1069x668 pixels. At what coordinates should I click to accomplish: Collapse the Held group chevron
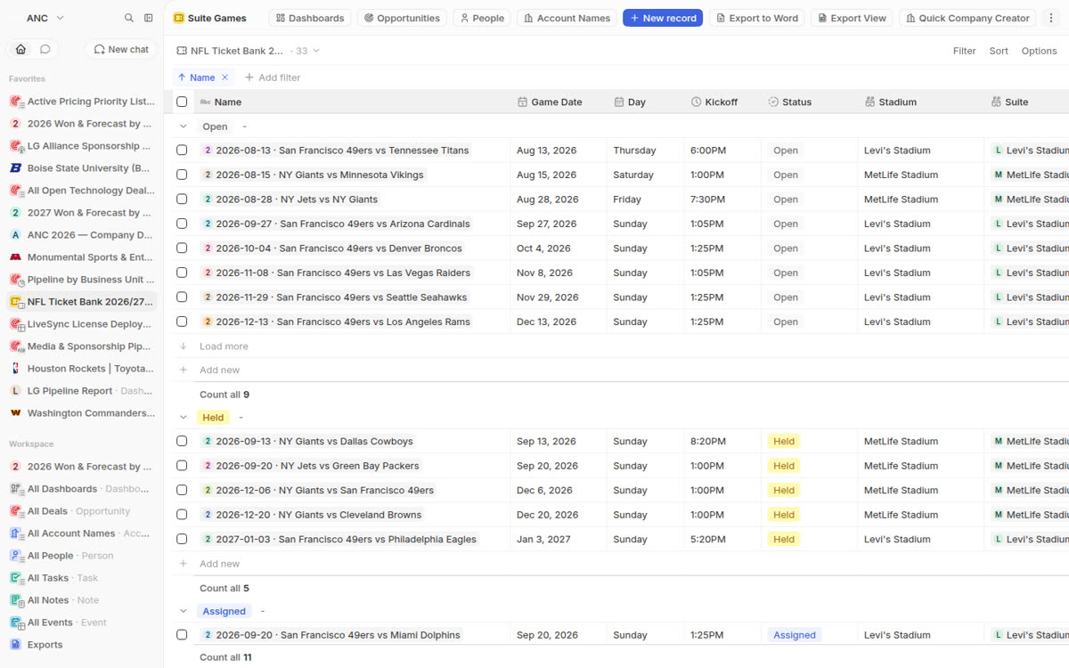[184, 417]
